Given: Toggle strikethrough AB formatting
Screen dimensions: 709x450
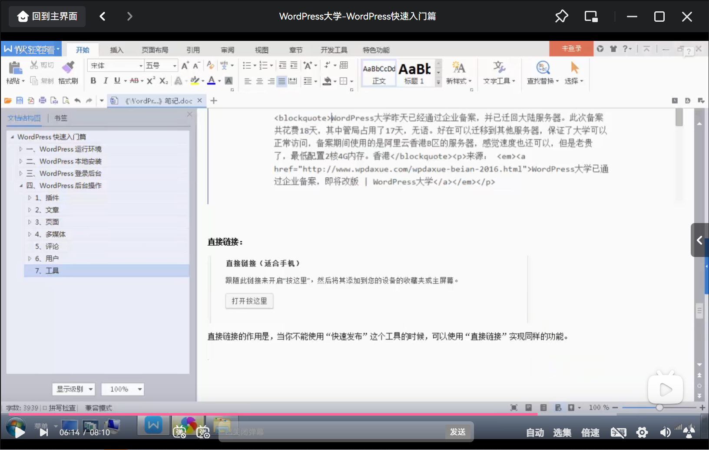Looking at the screenshot, I should pyautogui.click(x=134, y=81).
